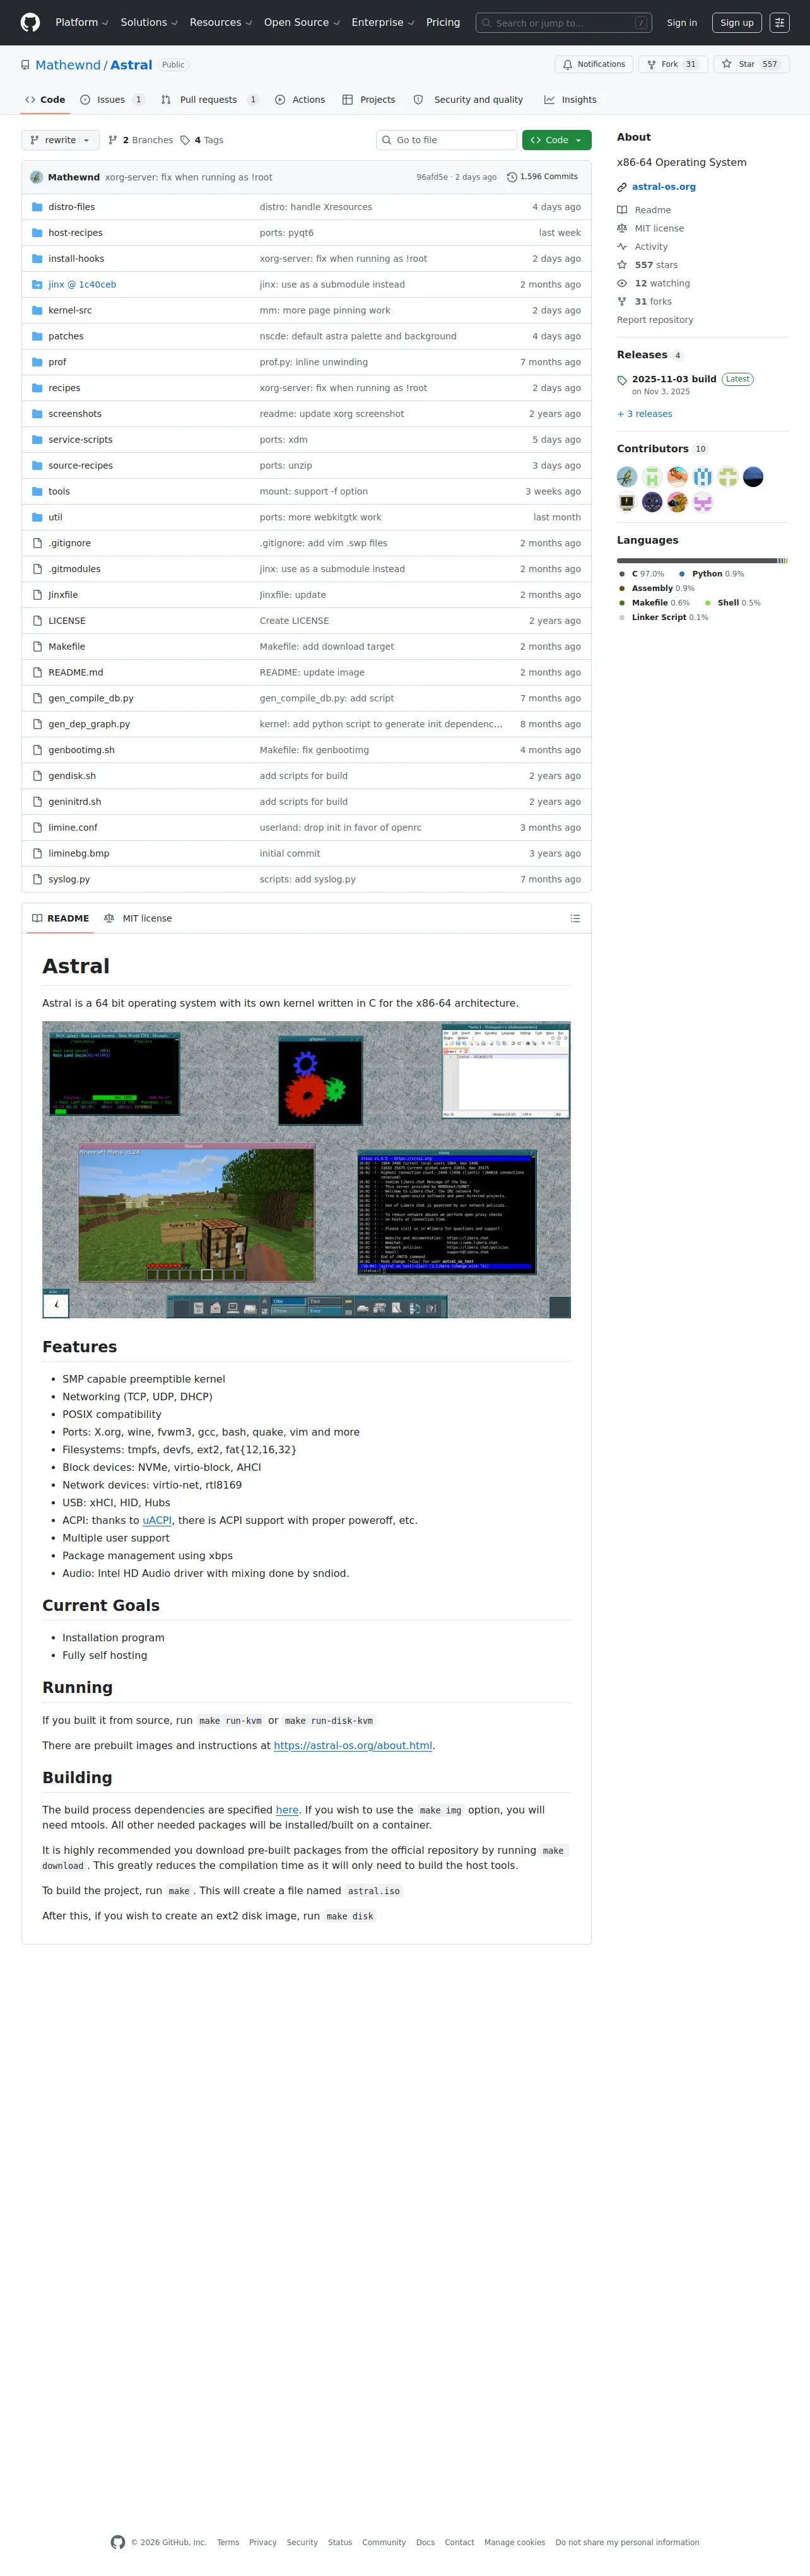Switch to the Projects tab

369,100
